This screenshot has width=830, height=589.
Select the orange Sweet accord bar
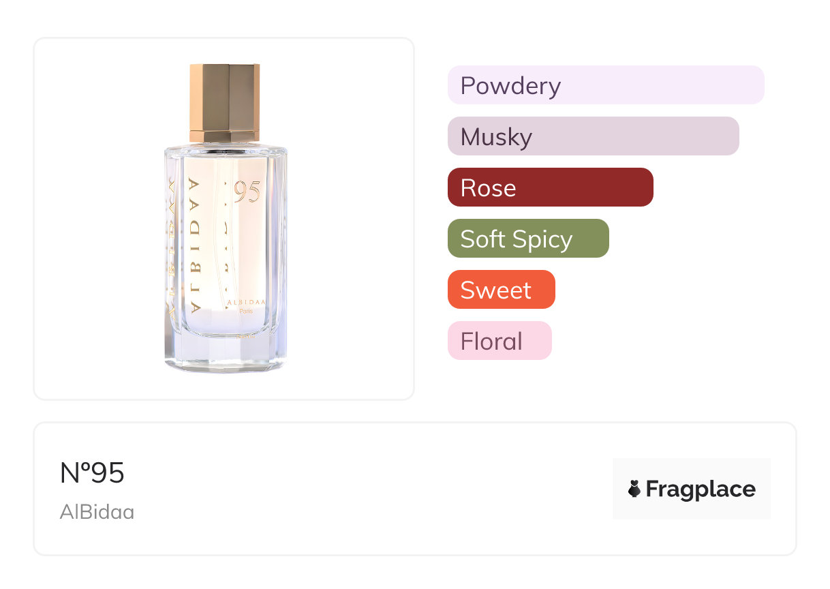pos(501,290)
